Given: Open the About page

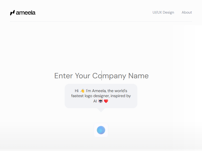Looking at the screenshot, I should pyautogui.click(x=187, y=12).
